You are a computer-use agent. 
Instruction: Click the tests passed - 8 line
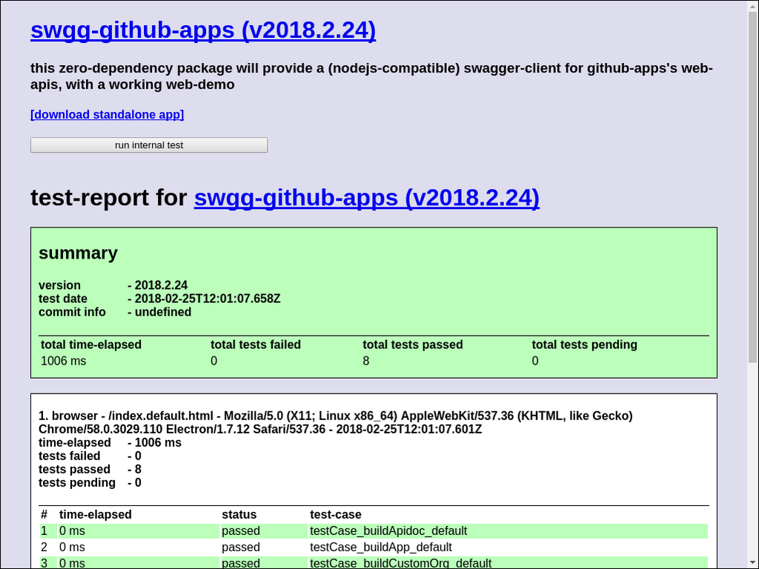click(x=90, y=469)
